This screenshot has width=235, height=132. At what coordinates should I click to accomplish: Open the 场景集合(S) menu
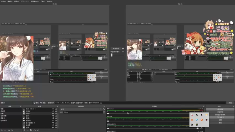click(35, 1)
